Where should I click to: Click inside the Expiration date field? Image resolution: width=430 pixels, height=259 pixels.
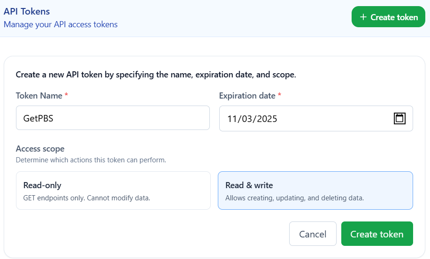click(305, 118)
